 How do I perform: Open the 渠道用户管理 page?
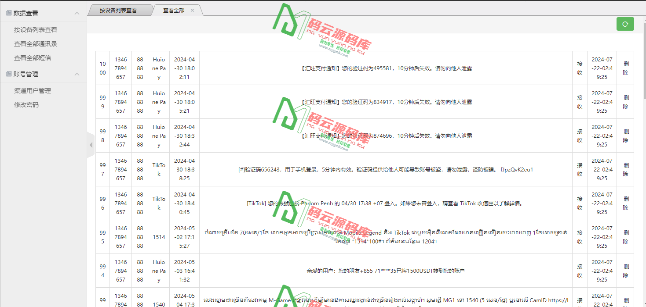[32, 91]
